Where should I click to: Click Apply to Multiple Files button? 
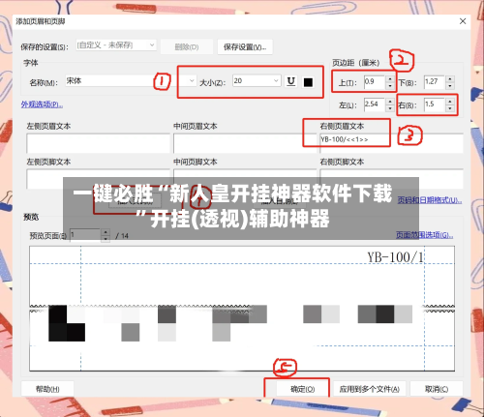pyautogui.click(x=370, y=389)
